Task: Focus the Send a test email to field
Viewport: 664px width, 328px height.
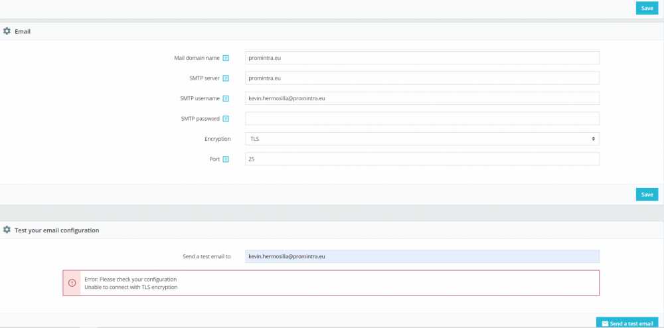Action: pyautogui.click(x=422, y=256)
